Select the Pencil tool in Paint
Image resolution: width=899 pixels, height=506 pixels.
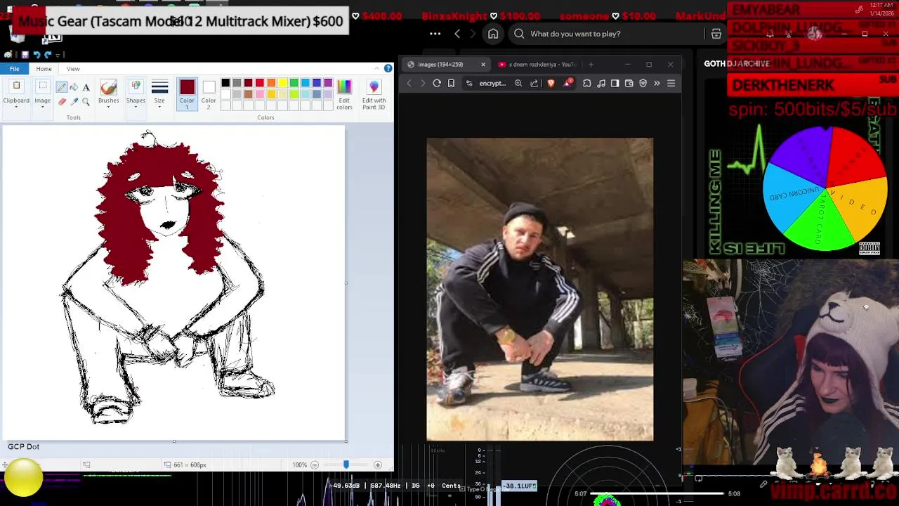click(62, 87)
